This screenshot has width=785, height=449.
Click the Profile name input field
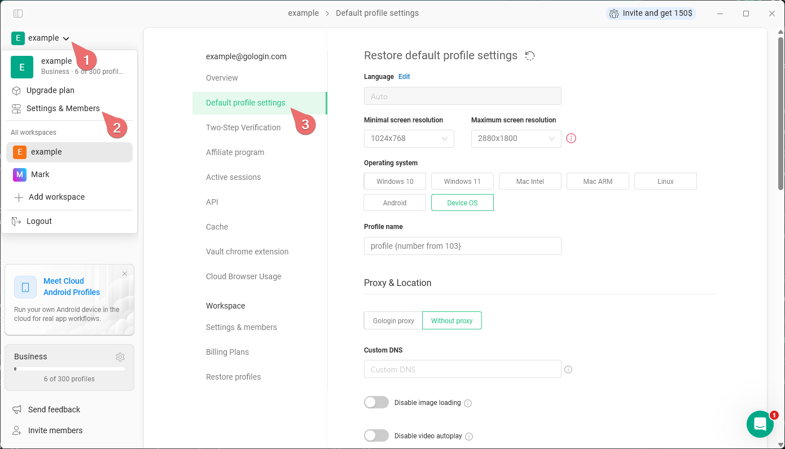(463, 246)
